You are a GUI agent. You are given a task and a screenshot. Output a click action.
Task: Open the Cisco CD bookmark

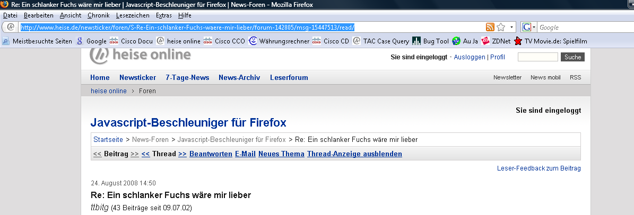[x=331, y=41]
